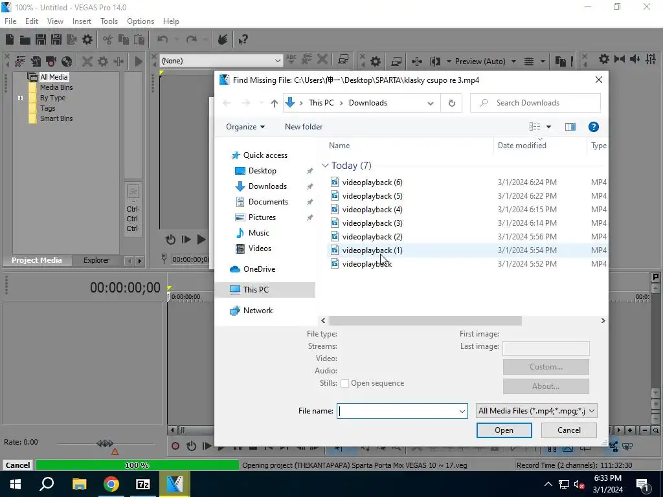Open the Preview (Auto) quality dropdown
Image resolution: width=663 pixels, height=497 pixels.
tap(513, 61)
